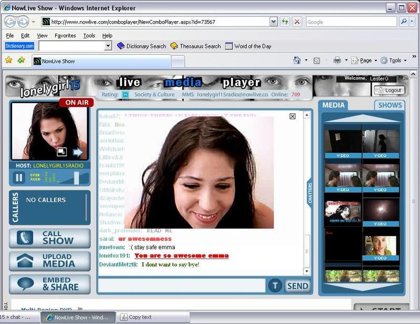The width and height of the screenshot is (420, 324).
Task: Click the UPLOAD MEDIA button
Action: [50, 261]
